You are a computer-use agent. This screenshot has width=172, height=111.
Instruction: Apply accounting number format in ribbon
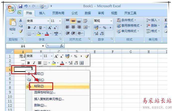pyautogui.click(x=96, y=28)
